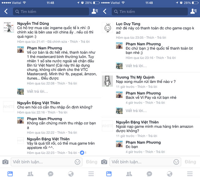
Task: Open Lục Duy Tùng's profile picture
Action: pyautogui.click(x=107, y=28)
